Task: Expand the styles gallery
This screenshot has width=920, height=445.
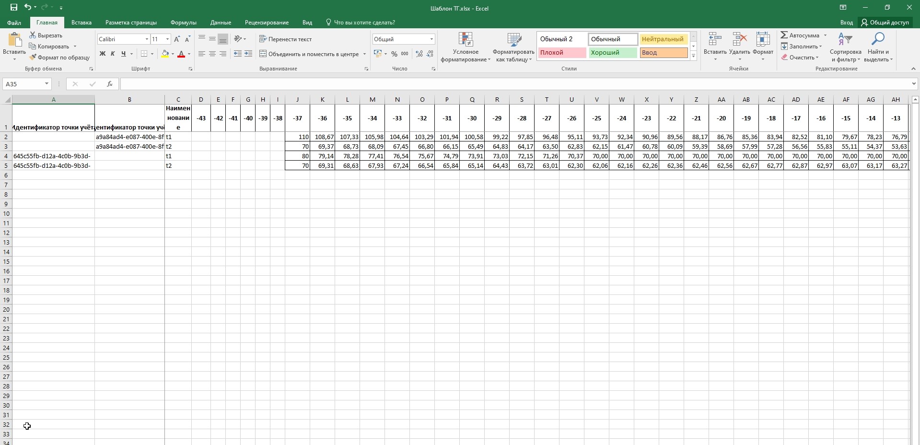Action: pos(693,56)
